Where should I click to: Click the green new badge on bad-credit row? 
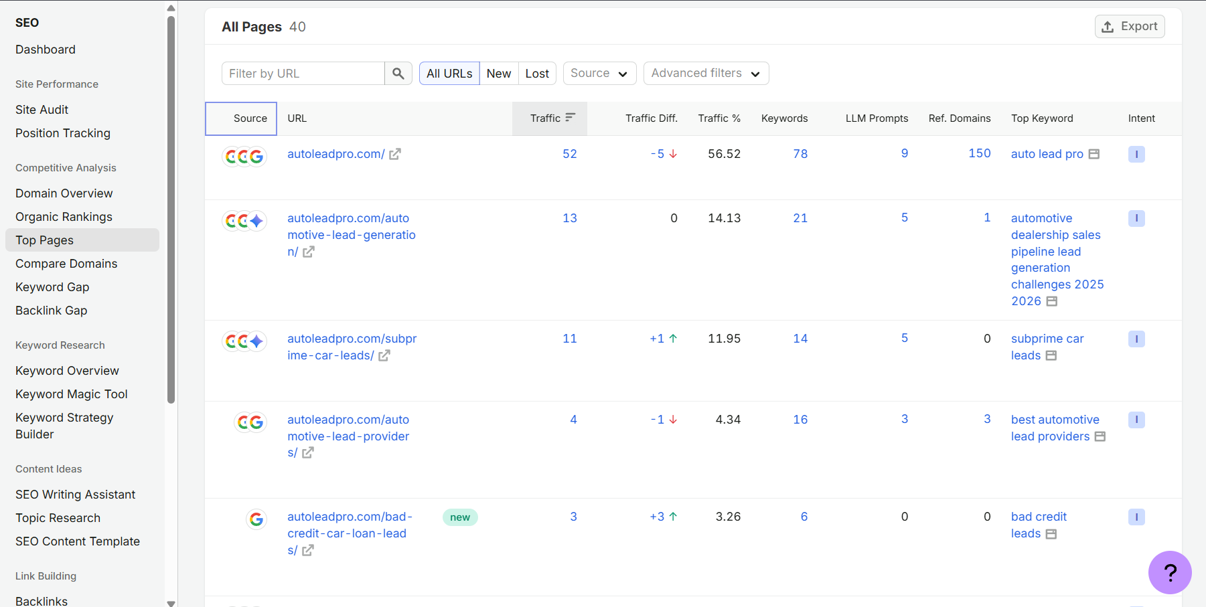click(x=460, y=517)
